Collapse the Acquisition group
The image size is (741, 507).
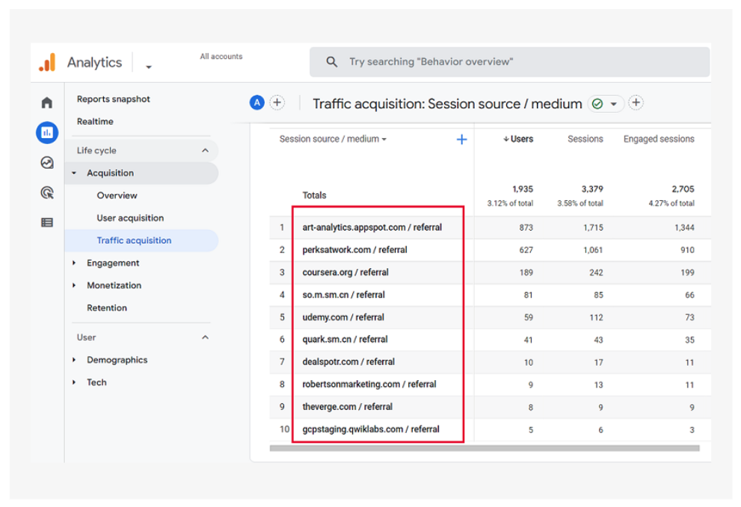(74, 173)
